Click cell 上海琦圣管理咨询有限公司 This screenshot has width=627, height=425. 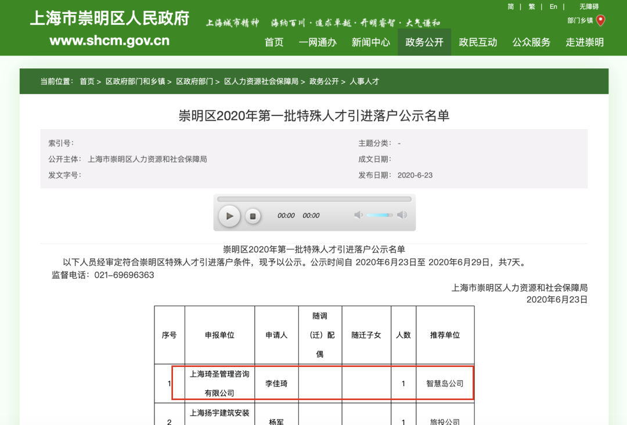(219, 383)
